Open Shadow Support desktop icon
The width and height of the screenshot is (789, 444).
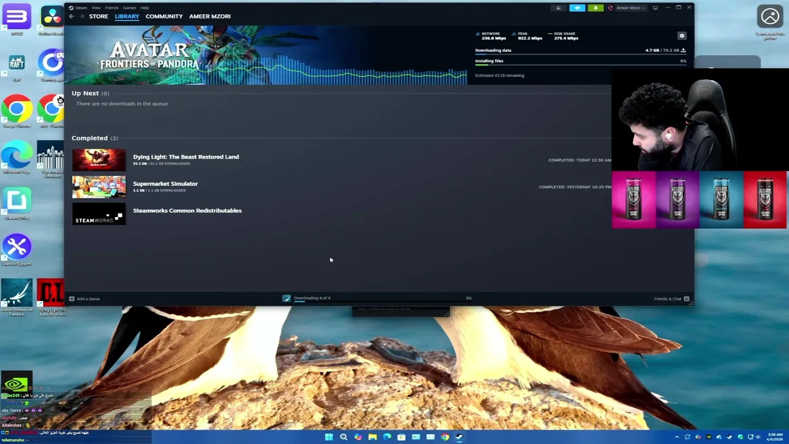tap(17, 250)
